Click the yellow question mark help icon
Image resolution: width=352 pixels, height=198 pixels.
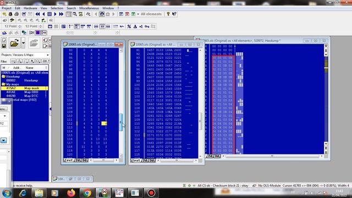[x=168, y=14]
